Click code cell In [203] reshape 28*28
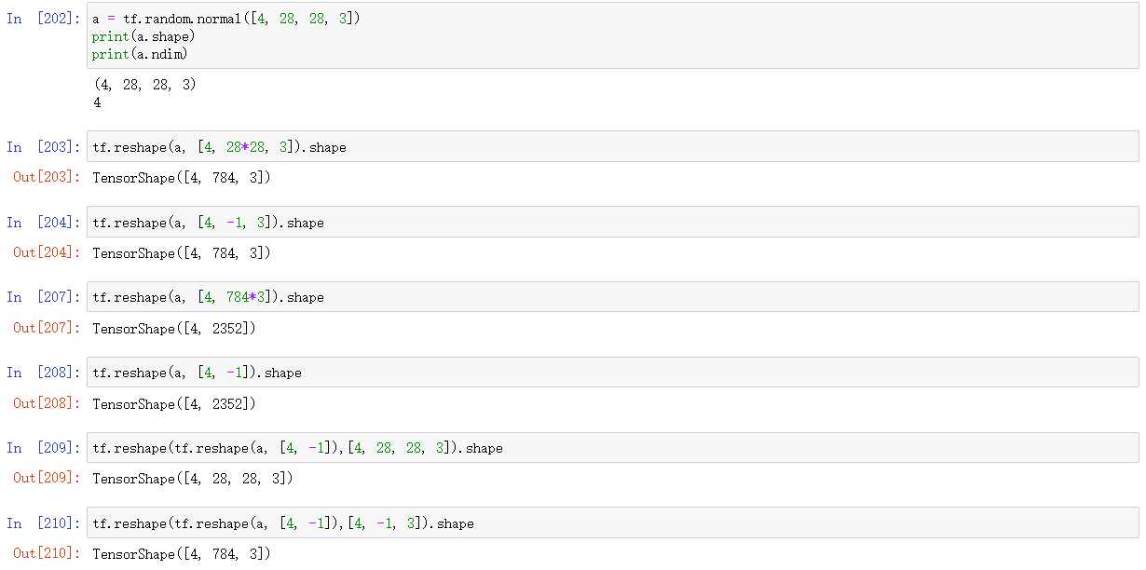Viewport: 1146px width, 570px height. [x=612, y=147]
